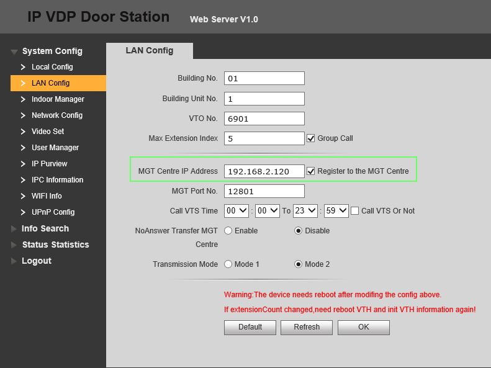Open the WIFI Info page

(x=47, y=196)
